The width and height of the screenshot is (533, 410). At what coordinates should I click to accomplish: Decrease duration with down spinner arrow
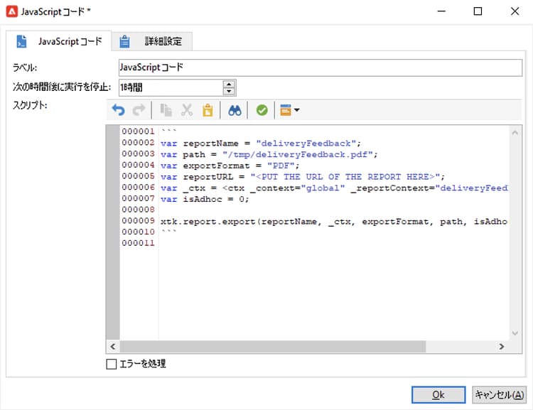(229, 91)
